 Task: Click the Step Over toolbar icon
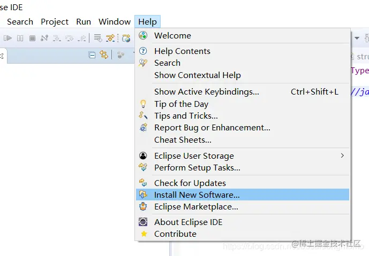[70, 38]
